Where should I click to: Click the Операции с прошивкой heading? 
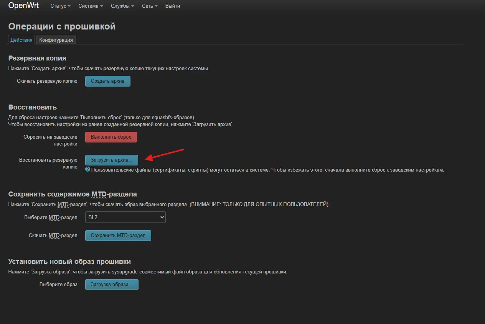point(62,26)
